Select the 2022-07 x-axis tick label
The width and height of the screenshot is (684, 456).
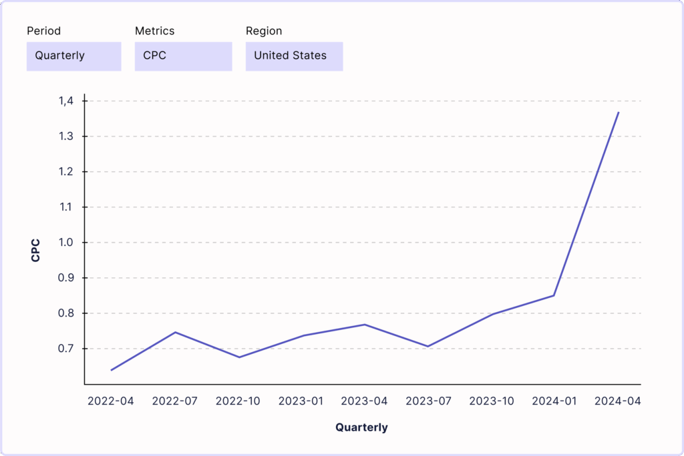click(174, 401)
